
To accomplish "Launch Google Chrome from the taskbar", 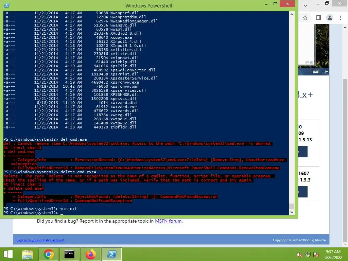I will [x=49, y=254].
